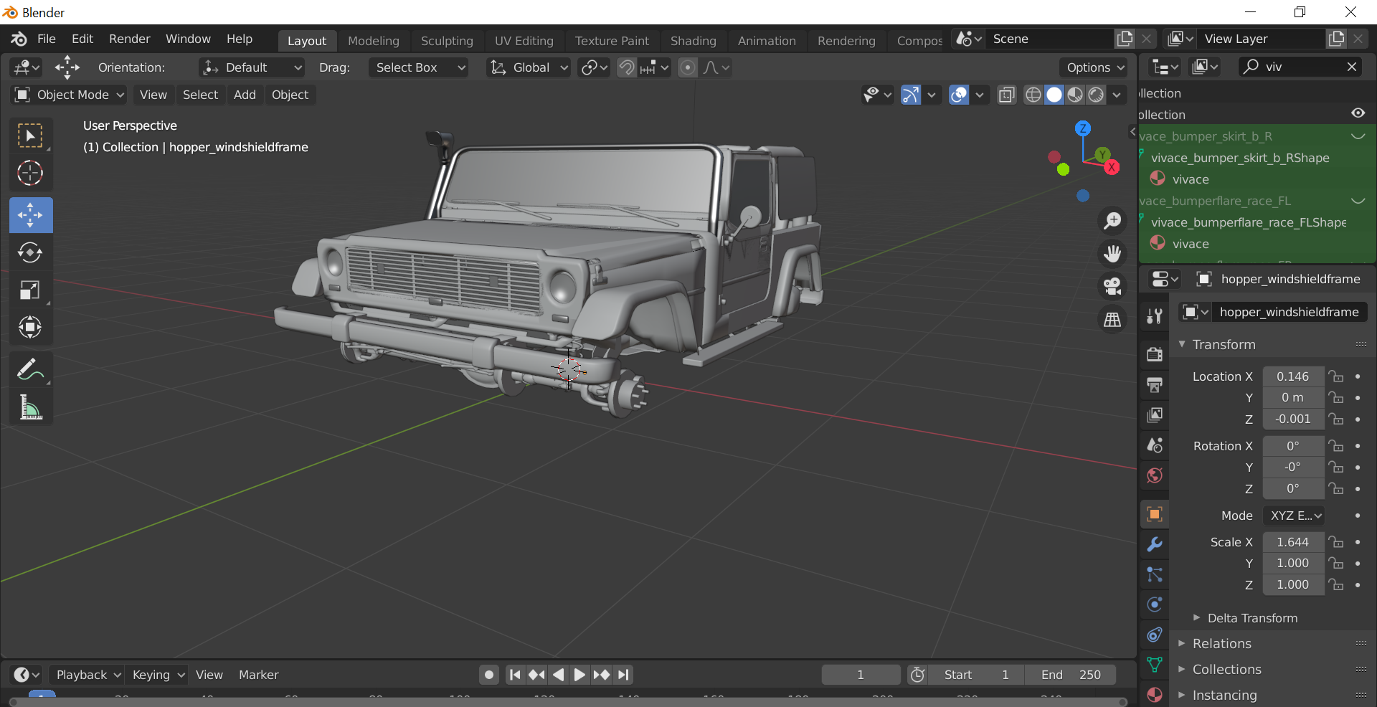This screenshot has width=1377, height=707.
Task: Switch perspective/orthographic grid icon
Action: 1112,319
